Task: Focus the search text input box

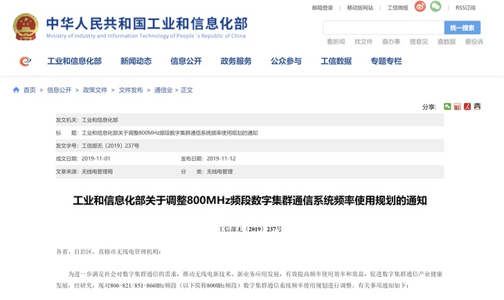Action: 383,28
